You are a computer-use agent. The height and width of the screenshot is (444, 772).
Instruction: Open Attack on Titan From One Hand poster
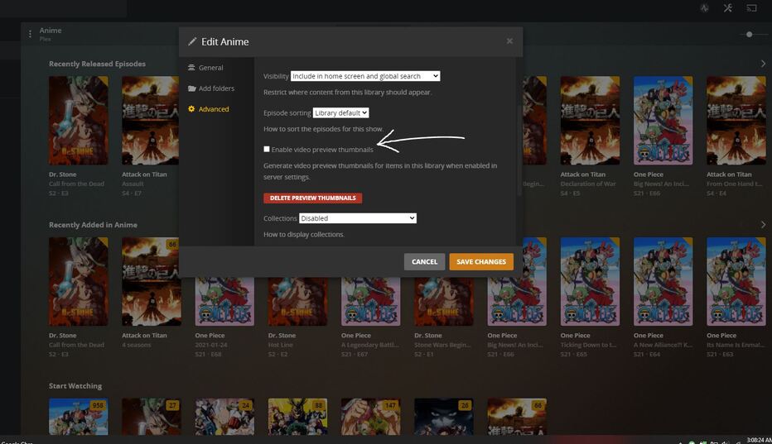tap(736, 121)
